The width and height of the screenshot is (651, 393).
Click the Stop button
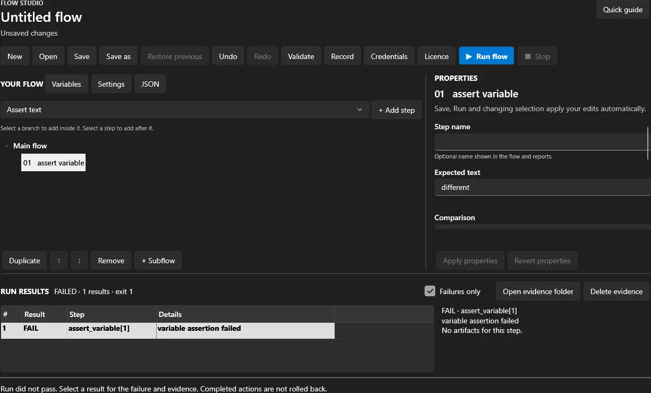point(537,56)
